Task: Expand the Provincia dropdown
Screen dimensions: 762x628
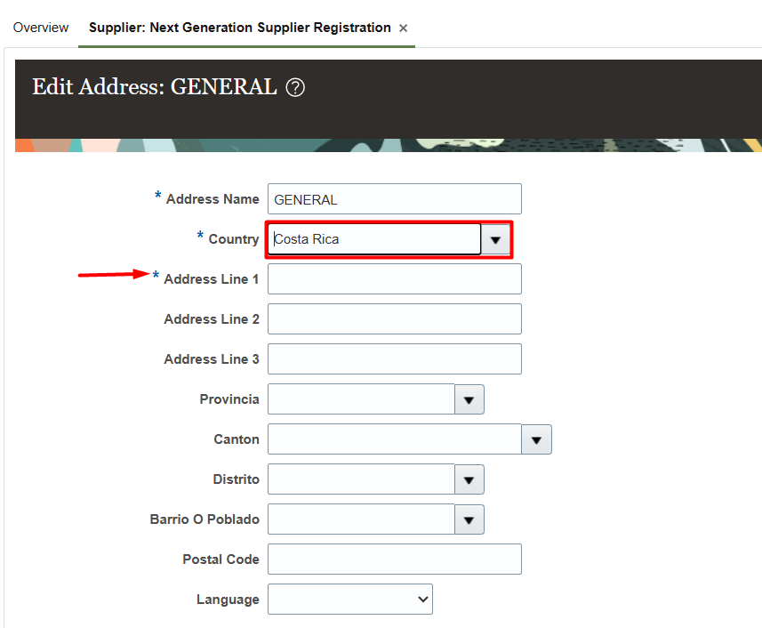Action: (x=469, y=399)
